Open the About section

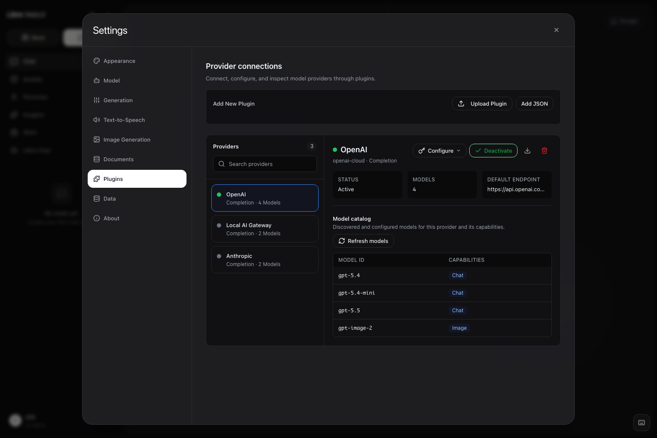137,218
